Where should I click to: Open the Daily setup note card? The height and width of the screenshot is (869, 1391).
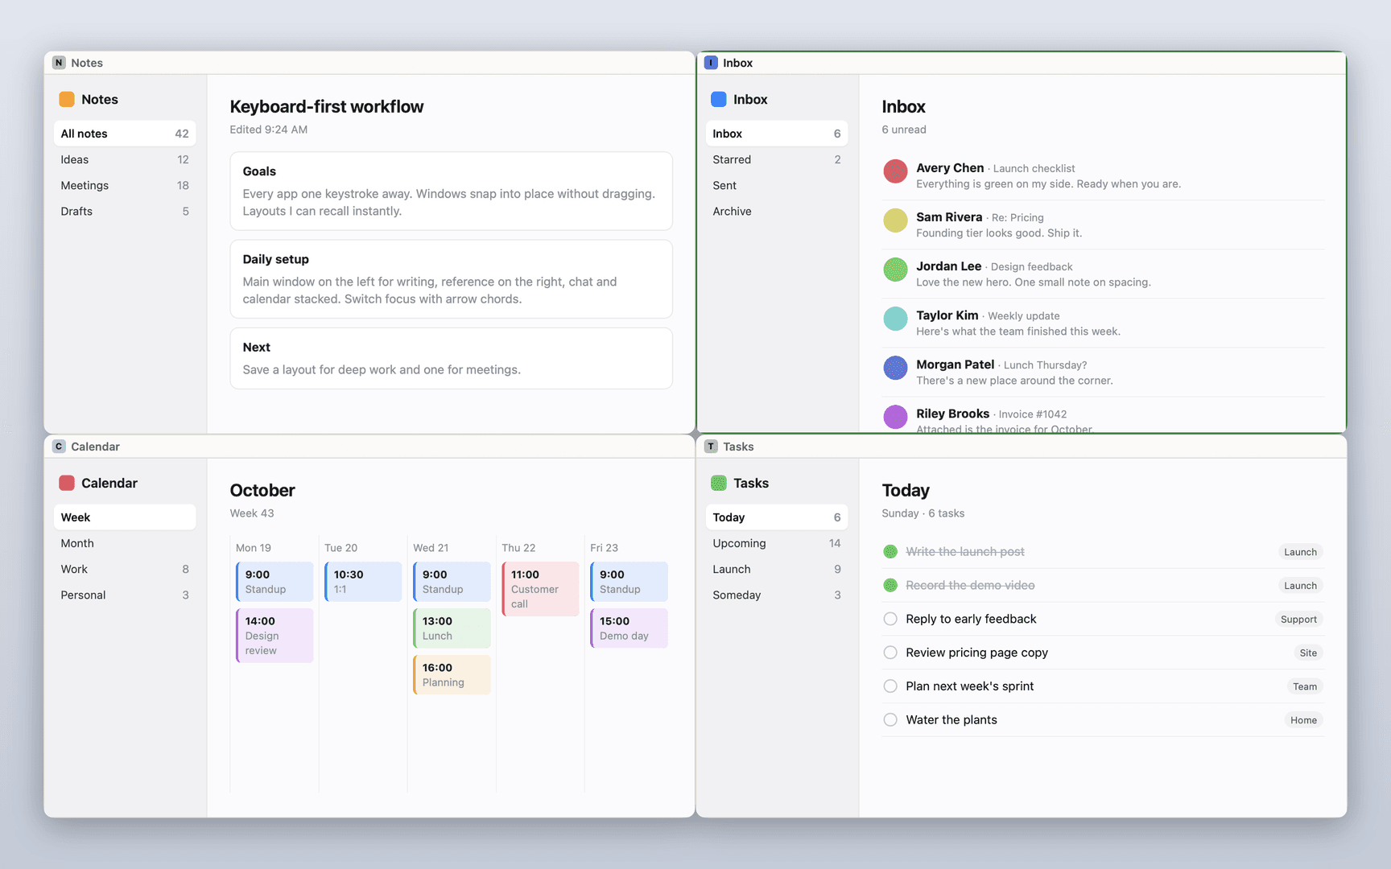451,279
